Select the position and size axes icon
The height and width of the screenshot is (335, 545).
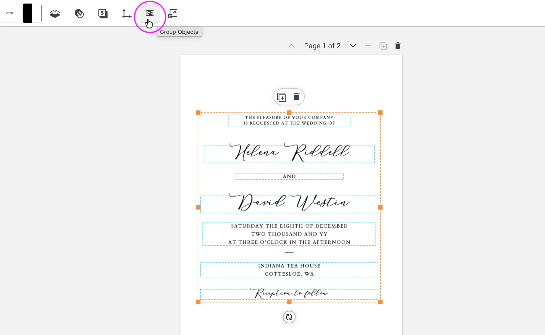[127, 13]
